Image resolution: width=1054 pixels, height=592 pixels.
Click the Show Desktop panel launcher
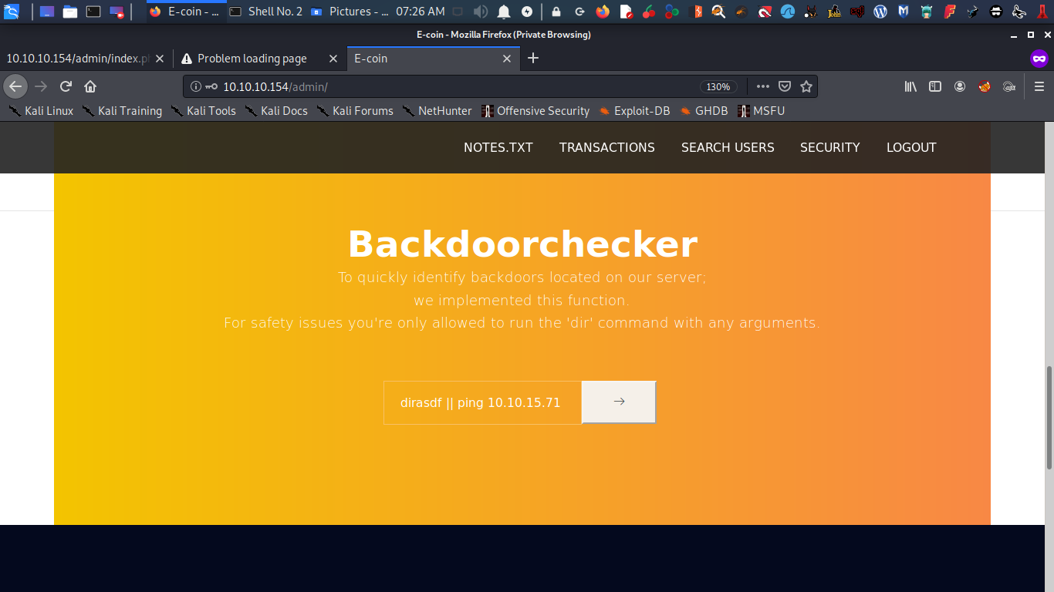click(46, 12)
